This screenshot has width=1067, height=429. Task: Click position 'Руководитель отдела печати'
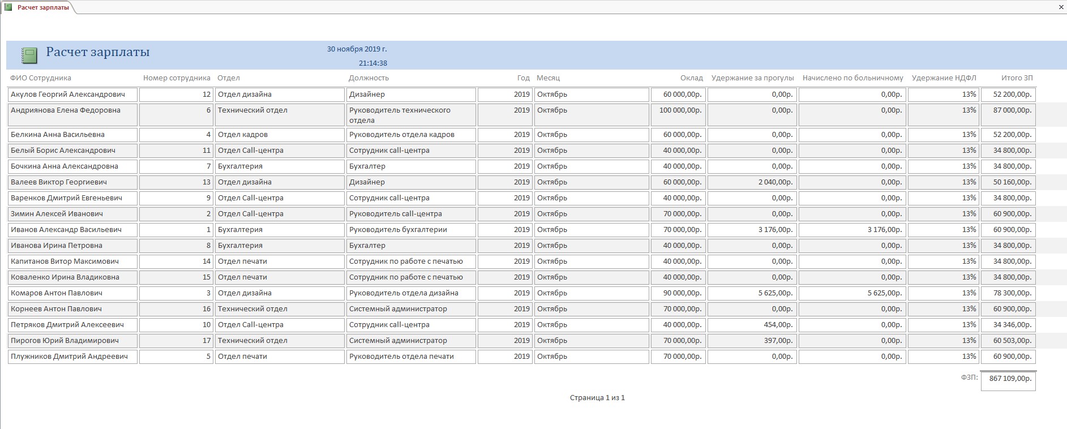(411, 357)
